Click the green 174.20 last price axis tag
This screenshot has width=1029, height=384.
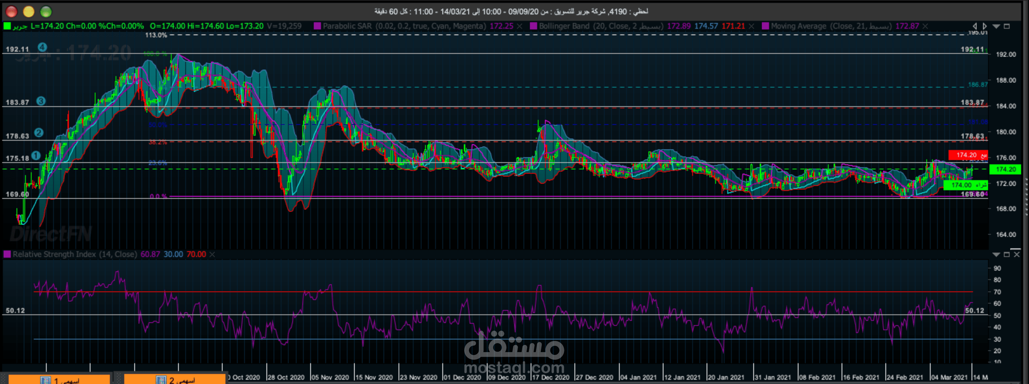[1005, 169]
